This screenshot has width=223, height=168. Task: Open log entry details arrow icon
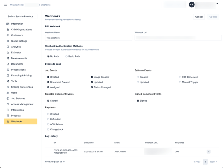(x=208, y=152)
